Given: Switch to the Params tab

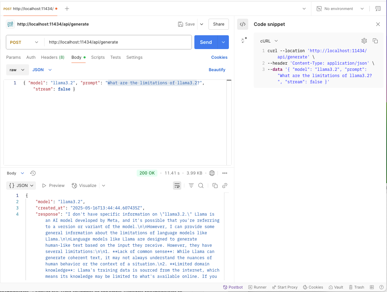Looking at the screenshot, I should (x=13, y=57).
